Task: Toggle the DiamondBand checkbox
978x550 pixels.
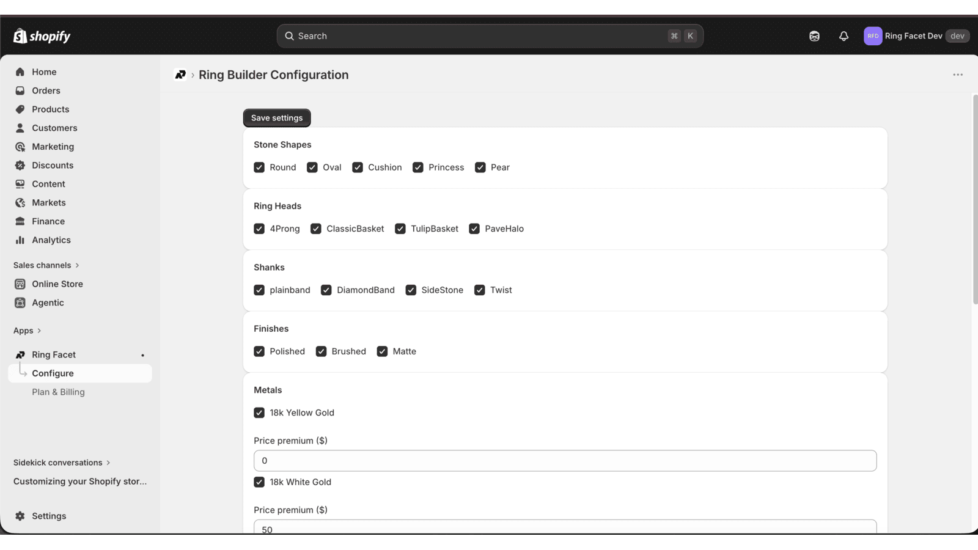Action: point(326,290)
